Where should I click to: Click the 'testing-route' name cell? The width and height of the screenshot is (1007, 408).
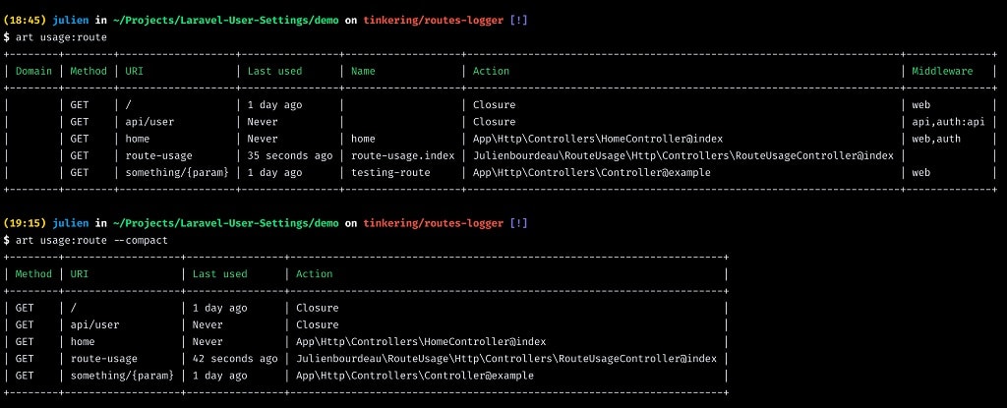click(x=390, y=172)
